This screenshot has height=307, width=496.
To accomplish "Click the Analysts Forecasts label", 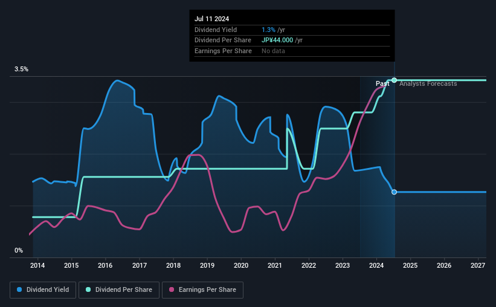I will pos(428,83).
